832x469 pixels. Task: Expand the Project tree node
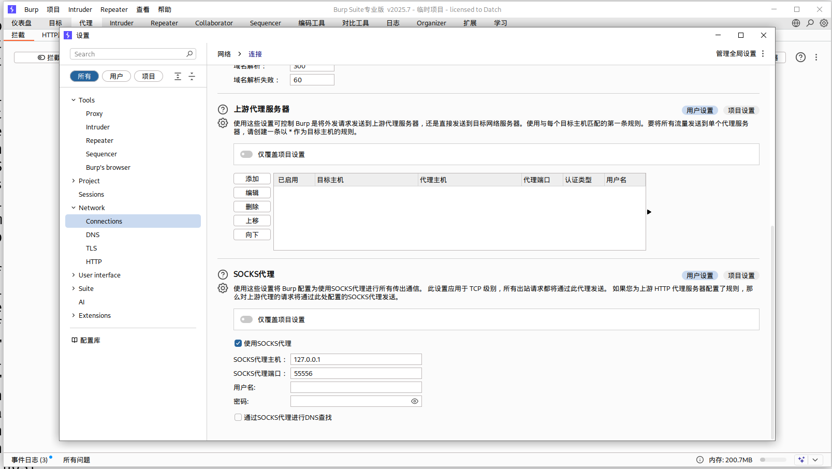click(x=74, y=181)
